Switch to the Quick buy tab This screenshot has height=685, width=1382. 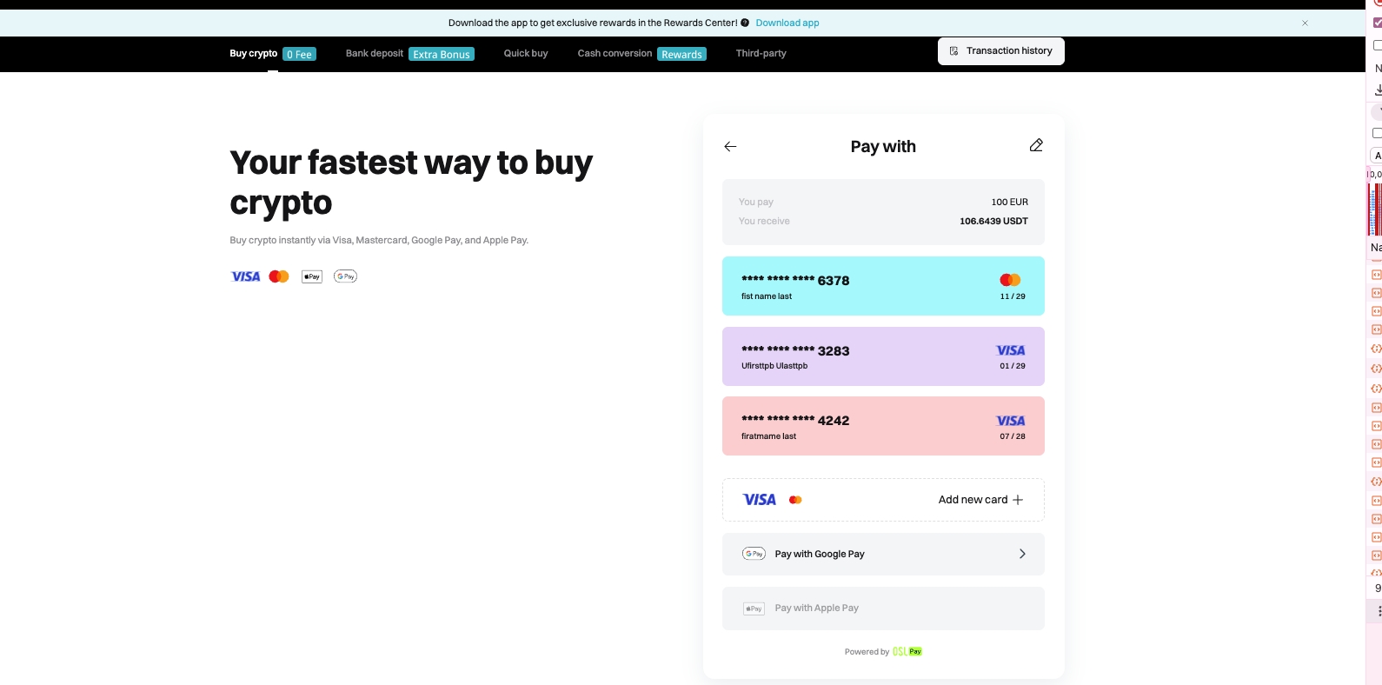point(526,54)
